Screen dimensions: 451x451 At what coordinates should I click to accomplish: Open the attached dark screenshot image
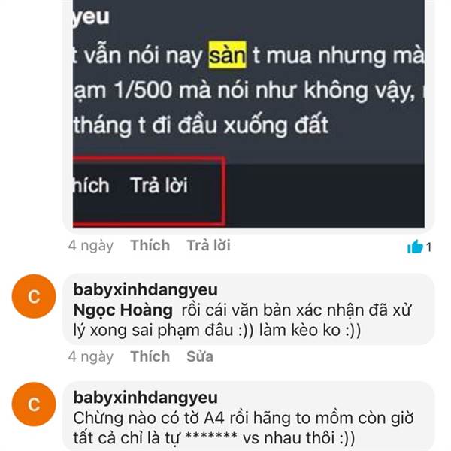[x=249, y=114]
